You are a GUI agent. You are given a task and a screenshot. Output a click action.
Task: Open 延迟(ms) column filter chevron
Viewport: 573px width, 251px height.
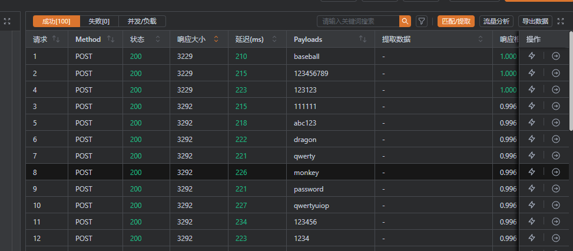[275, 39]
